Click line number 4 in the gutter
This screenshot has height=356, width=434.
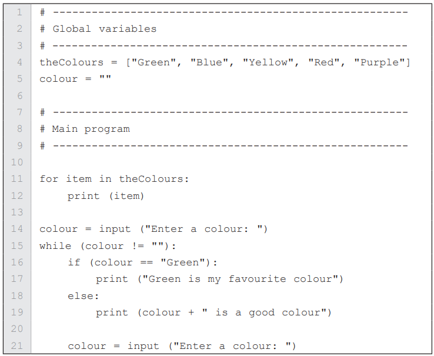tap(19, 62)
